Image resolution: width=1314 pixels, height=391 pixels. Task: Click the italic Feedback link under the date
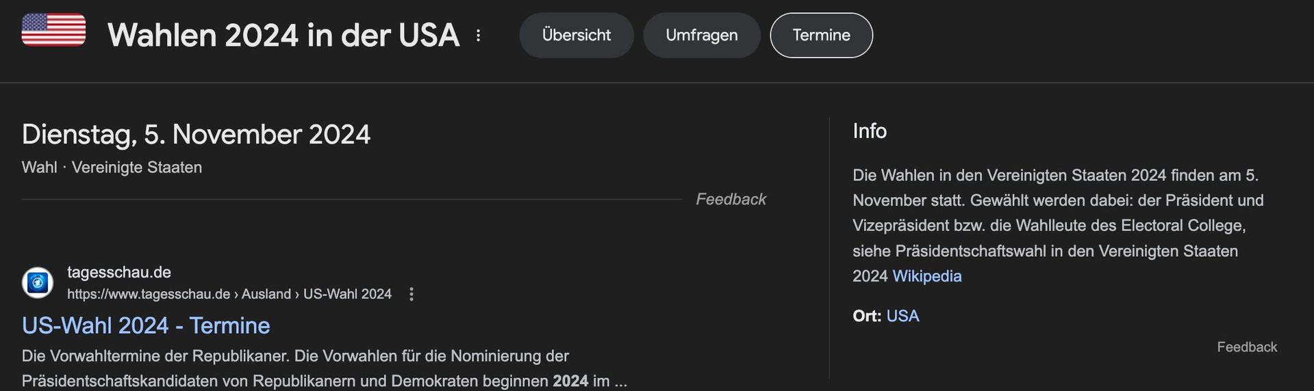[731, 199]
